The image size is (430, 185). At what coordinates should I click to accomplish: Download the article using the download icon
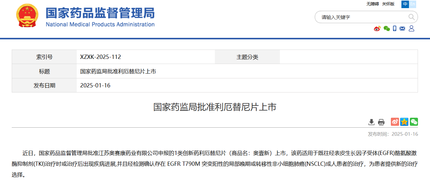tap(372, 122)
